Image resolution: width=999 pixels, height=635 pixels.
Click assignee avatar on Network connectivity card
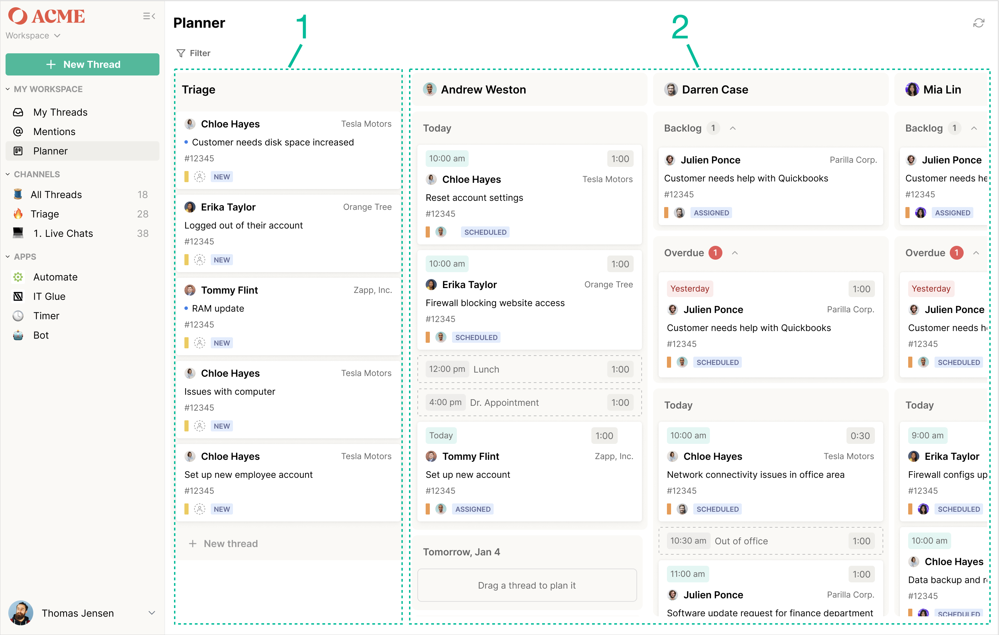[682, 509]
